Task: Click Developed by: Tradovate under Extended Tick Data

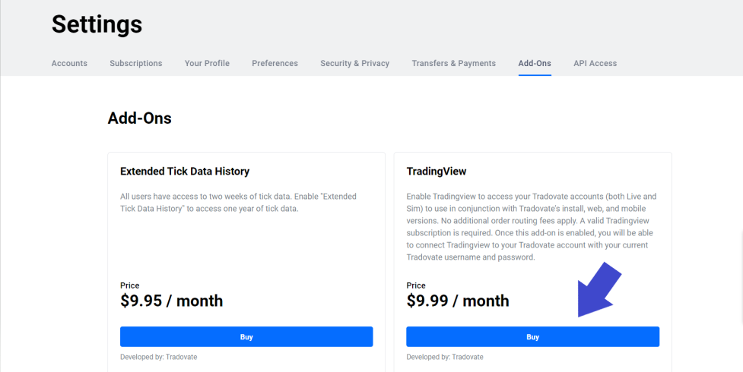Action: pos(159,357)
